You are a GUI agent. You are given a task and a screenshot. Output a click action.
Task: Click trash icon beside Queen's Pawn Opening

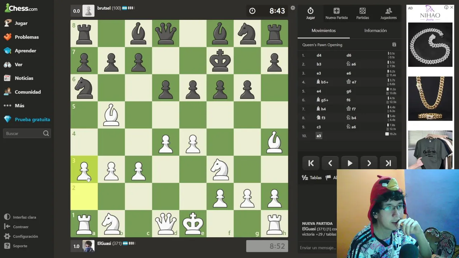(x=394, y=45)
